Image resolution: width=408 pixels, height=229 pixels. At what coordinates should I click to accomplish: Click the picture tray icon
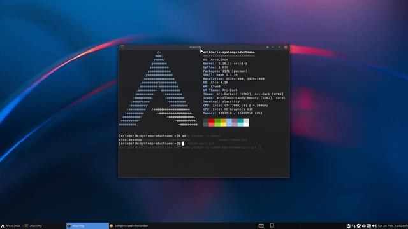tap(368, 226)
